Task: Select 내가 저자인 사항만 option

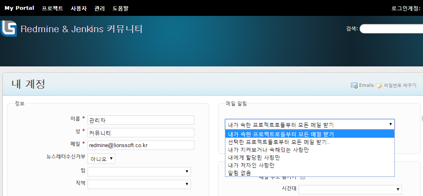Action: [251, 165]
